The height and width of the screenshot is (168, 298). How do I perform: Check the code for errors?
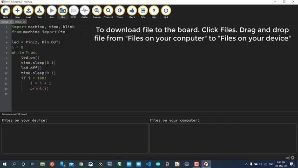click(132, 12)
